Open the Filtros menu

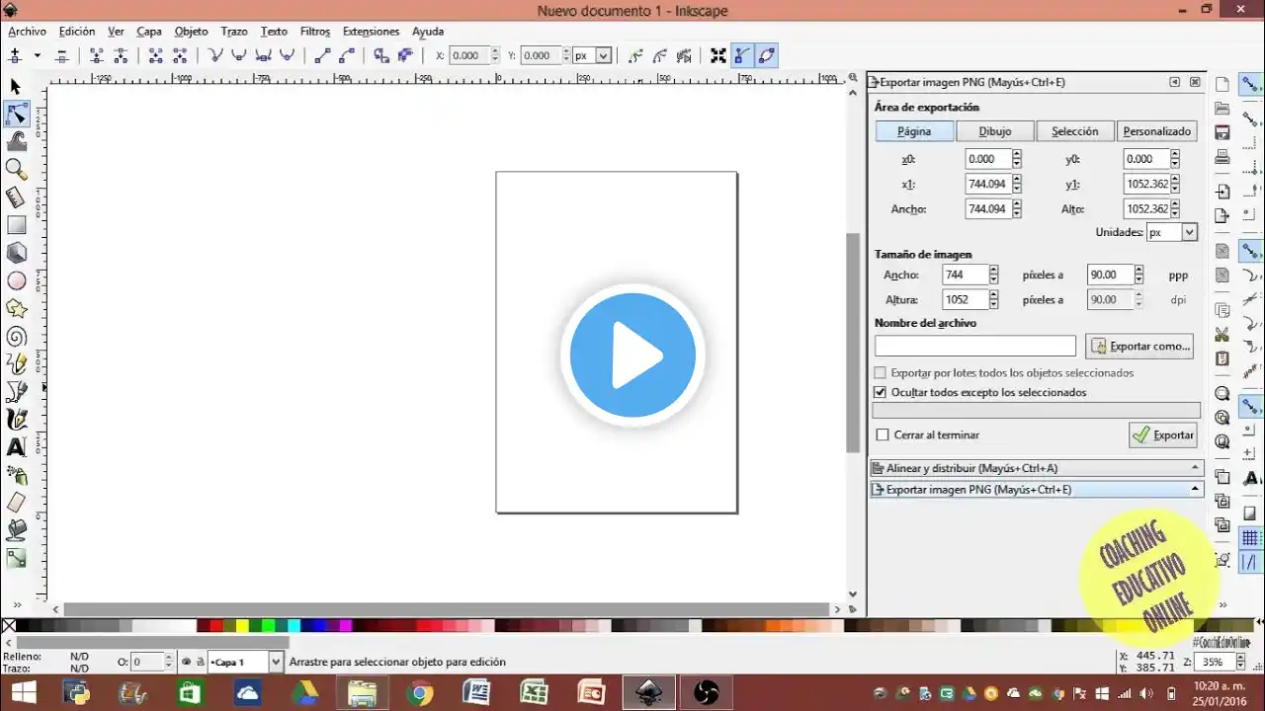(315, 32)
